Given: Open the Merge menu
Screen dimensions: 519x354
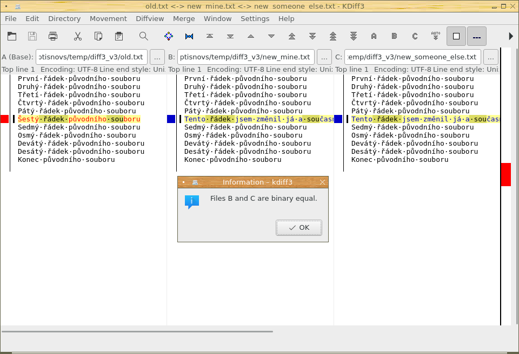Looking at the screenshot, I should point(184,18).
